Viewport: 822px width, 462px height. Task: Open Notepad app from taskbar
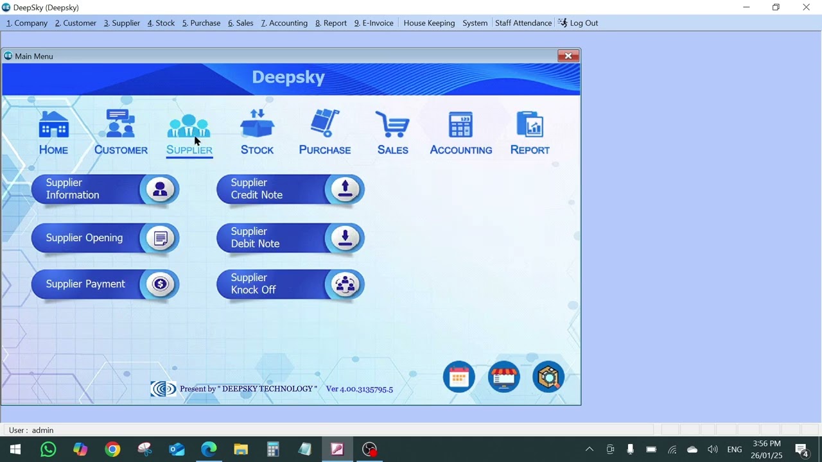305,449
